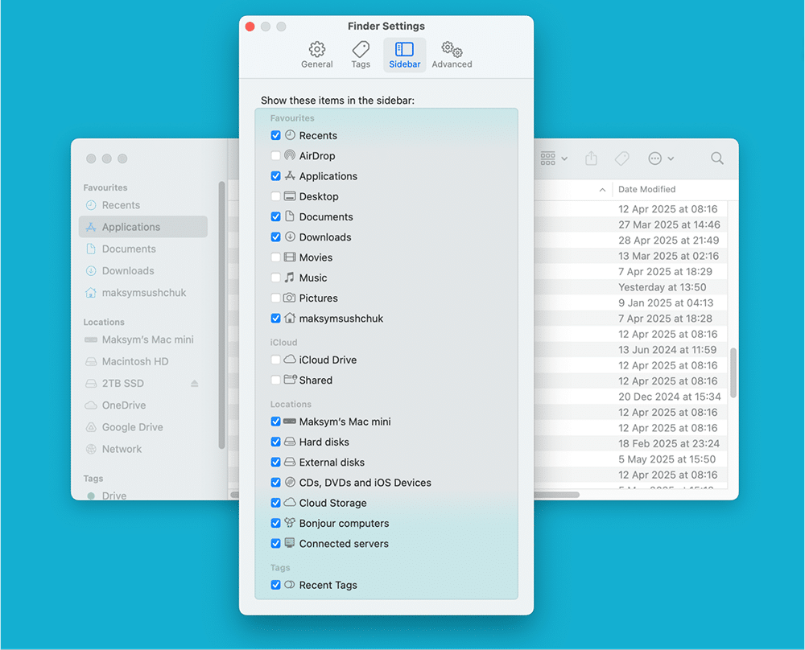Click the Recent Tags icon
The image size is (805, 650).
click(x=290, y=584)
